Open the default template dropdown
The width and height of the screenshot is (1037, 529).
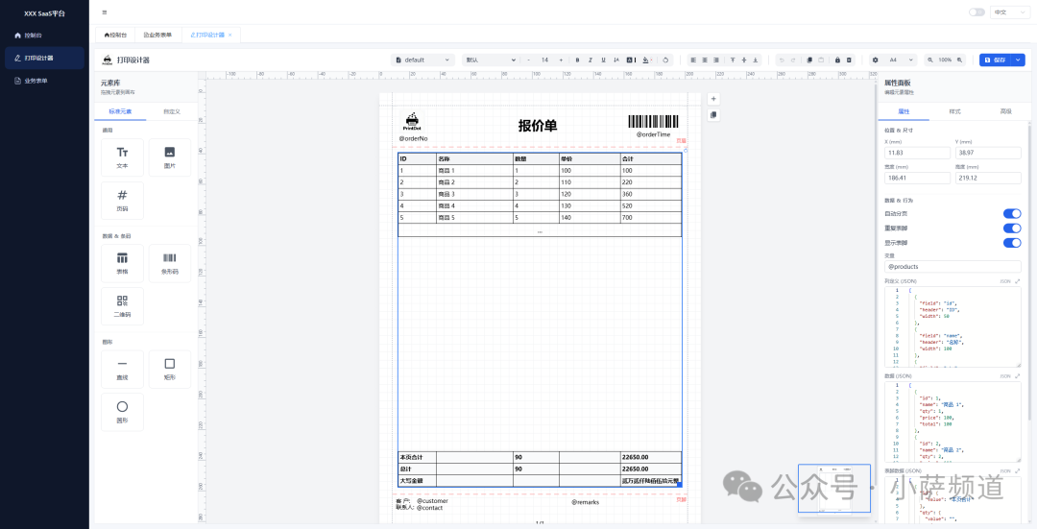tap(422, 60)
